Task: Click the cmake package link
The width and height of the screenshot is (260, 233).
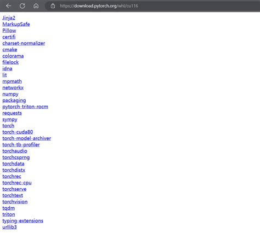Action: point(10,50)
